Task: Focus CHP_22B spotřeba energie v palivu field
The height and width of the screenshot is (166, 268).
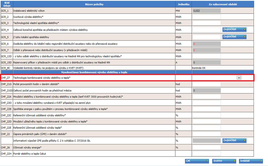Action: (206, 109)
